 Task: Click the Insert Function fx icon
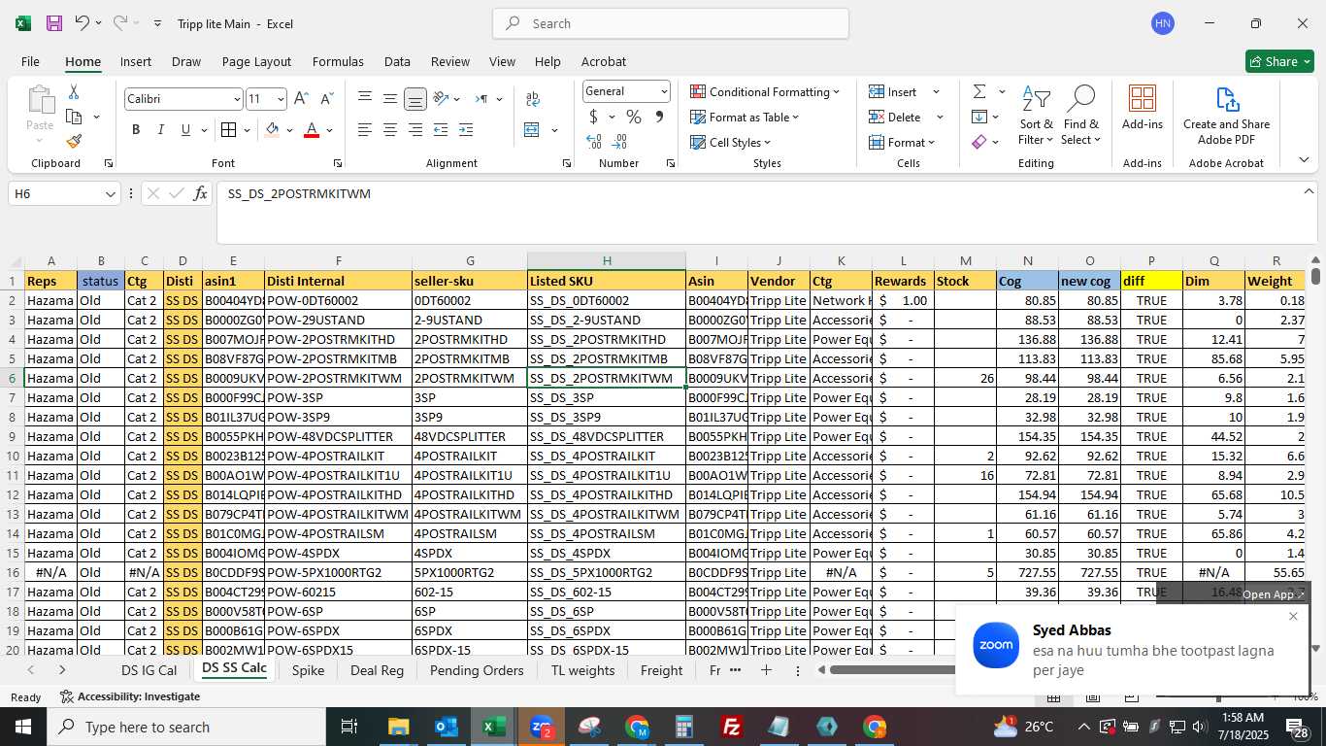pyautogui.click(x=200, y=193)
